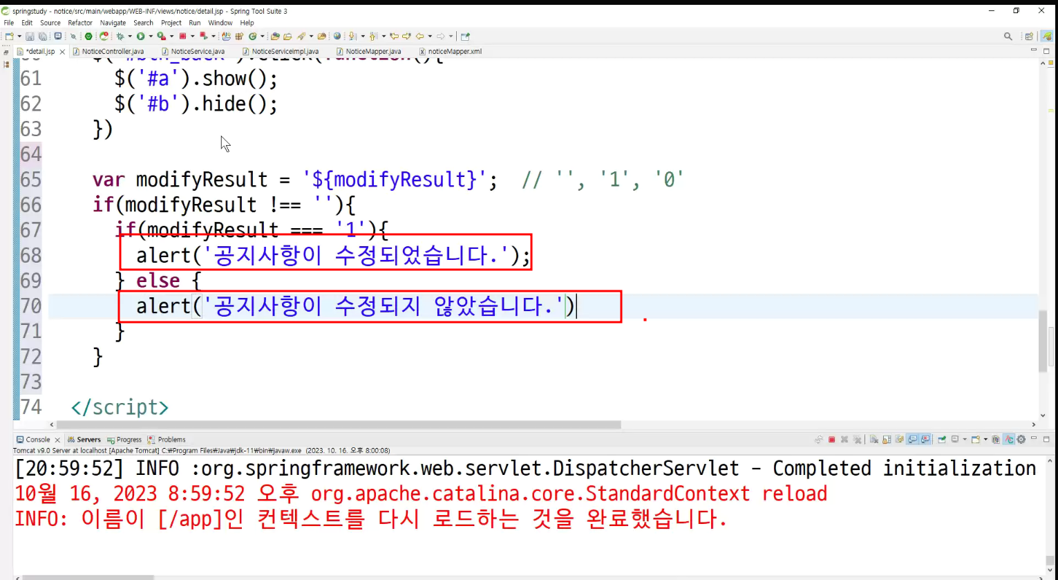Image resolution: width=1058 pixels, height=580 pixels.
Task: Click the Open Task toolbar icon
Action: 287,37
